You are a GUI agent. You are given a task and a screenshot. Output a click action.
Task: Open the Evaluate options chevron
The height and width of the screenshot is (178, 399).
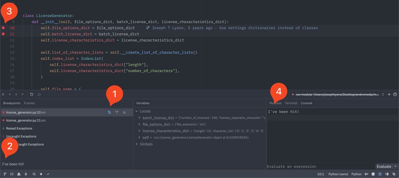click(x=395, y=166)
